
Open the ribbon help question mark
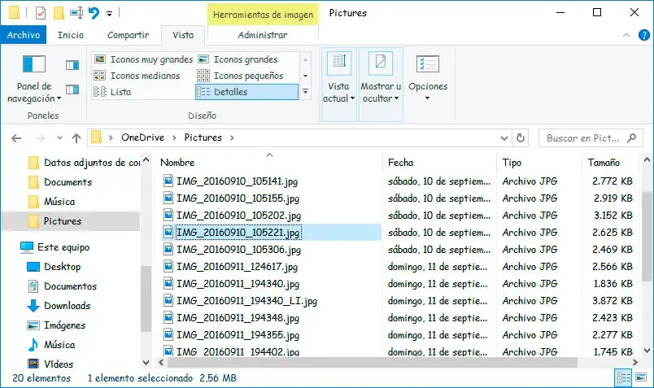click(x=643, y=35)
